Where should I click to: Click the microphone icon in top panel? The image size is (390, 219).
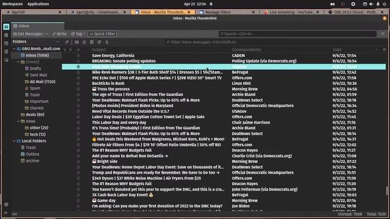(x=378, y=4)
